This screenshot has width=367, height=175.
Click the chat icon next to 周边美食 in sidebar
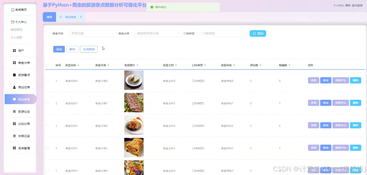(14, 99)
